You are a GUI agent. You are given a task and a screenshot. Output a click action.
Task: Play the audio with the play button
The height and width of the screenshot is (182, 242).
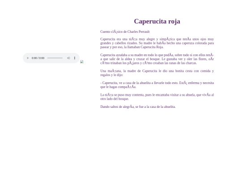[x=28, y=58]
